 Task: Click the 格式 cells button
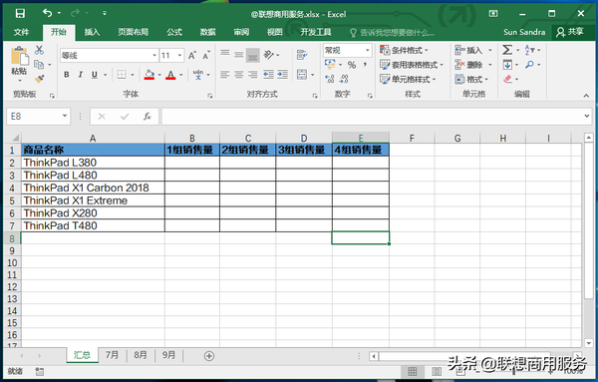(471, 79)
